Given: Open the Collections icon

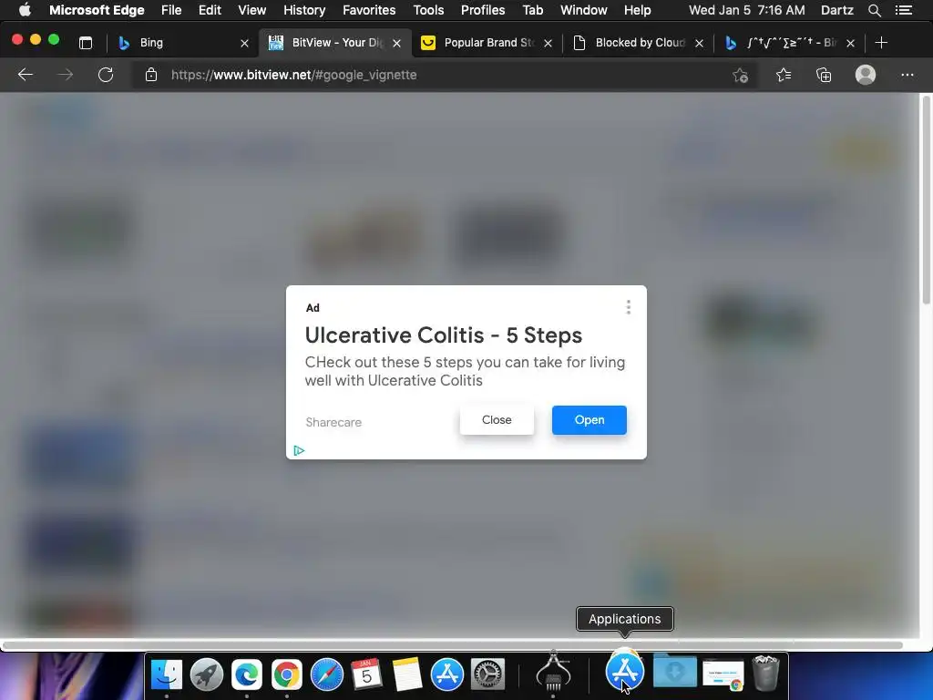Looking at the screenshot, I should click(x=824, y=75).
